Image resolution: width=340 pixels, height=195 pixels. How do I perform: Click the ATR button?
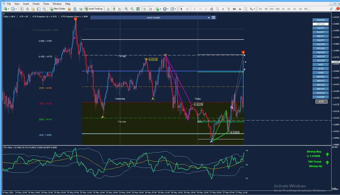tap(321, 102)
